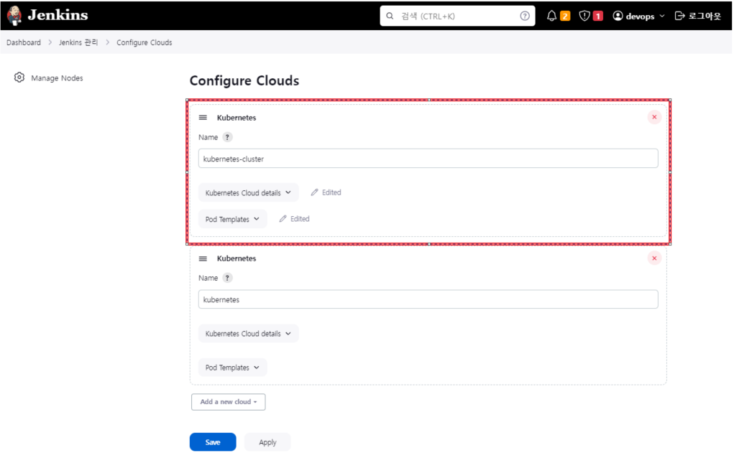Delete the kubernetes-cluster cloud with red X
The width and height of the screenshot is (734, 453).
[x=654, y=117]
